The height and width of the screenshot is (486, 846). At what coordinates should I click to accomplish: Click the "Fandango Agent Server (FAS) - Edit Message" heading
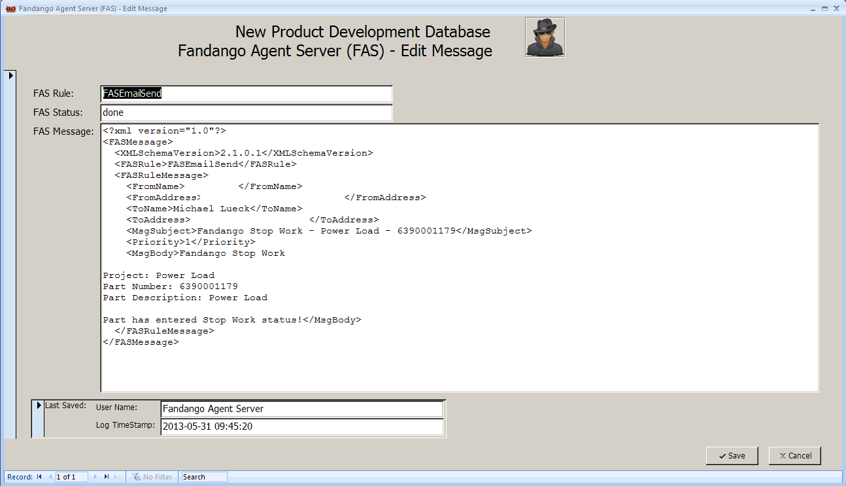click(x=335, y=50)
